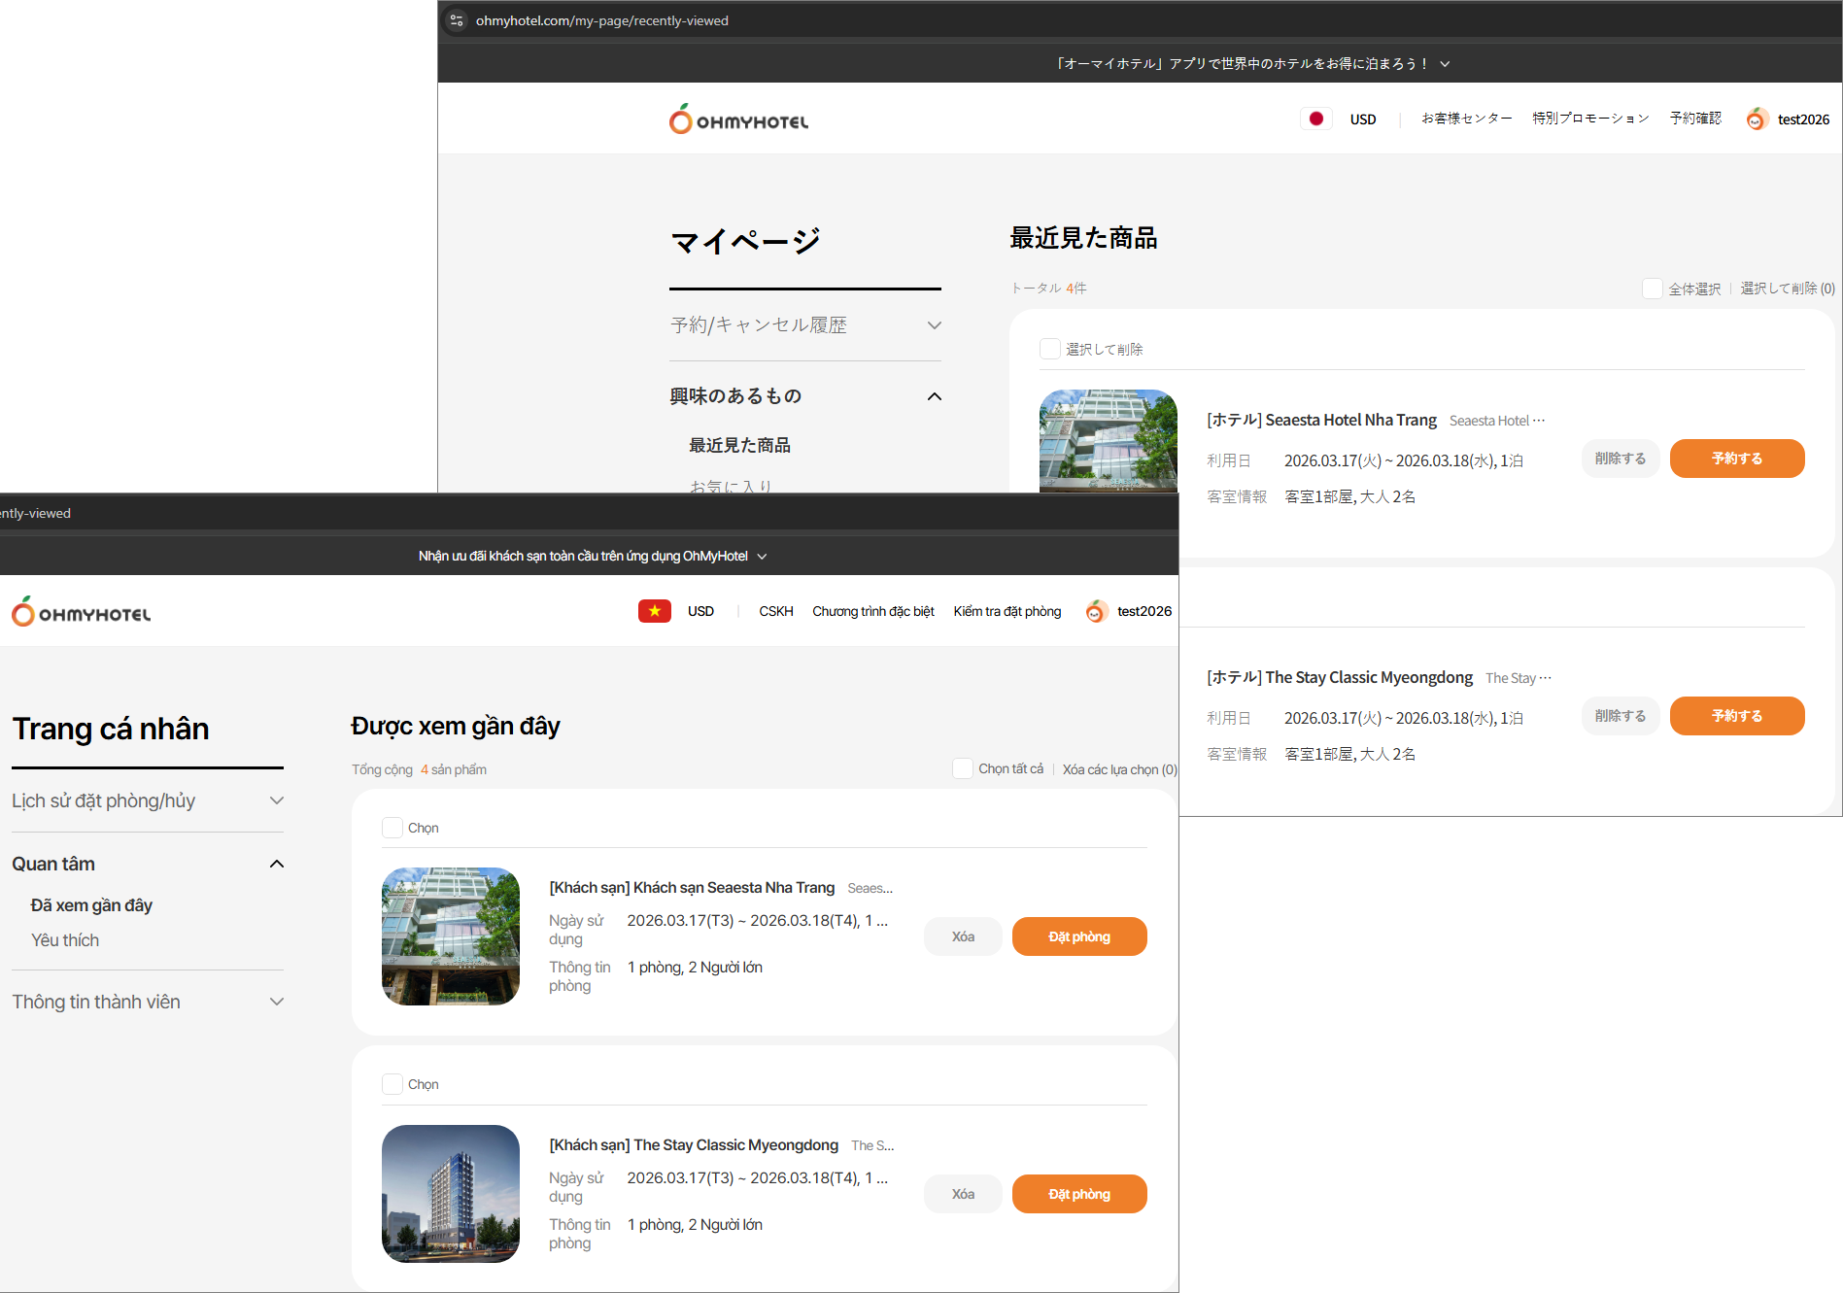The image size is (1843, 1293).
Task: Open USD currency selector in Japanese window
Action: (x=1363, y=119)
